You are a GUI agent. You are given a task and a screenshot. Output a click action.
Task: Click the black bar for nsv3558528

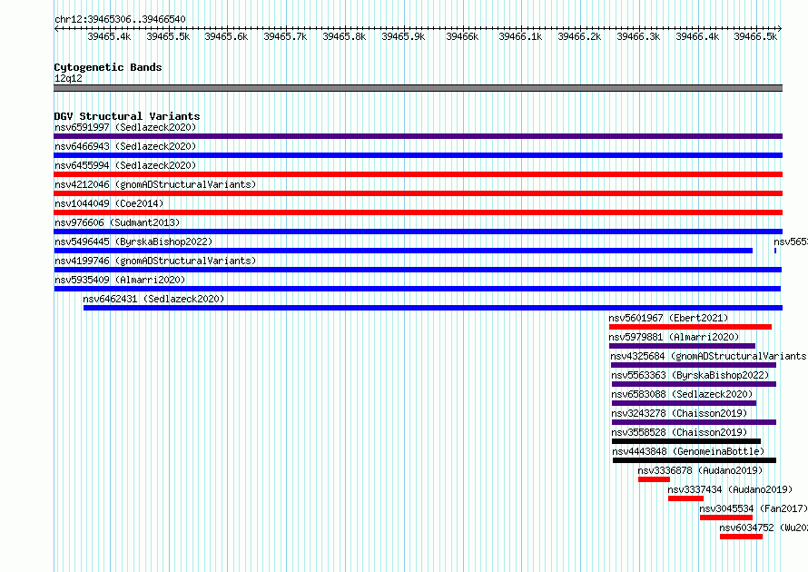[x=685, y=441]
